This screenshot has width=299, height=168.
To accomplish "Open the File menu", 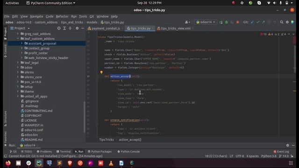I will coord(7,16).
